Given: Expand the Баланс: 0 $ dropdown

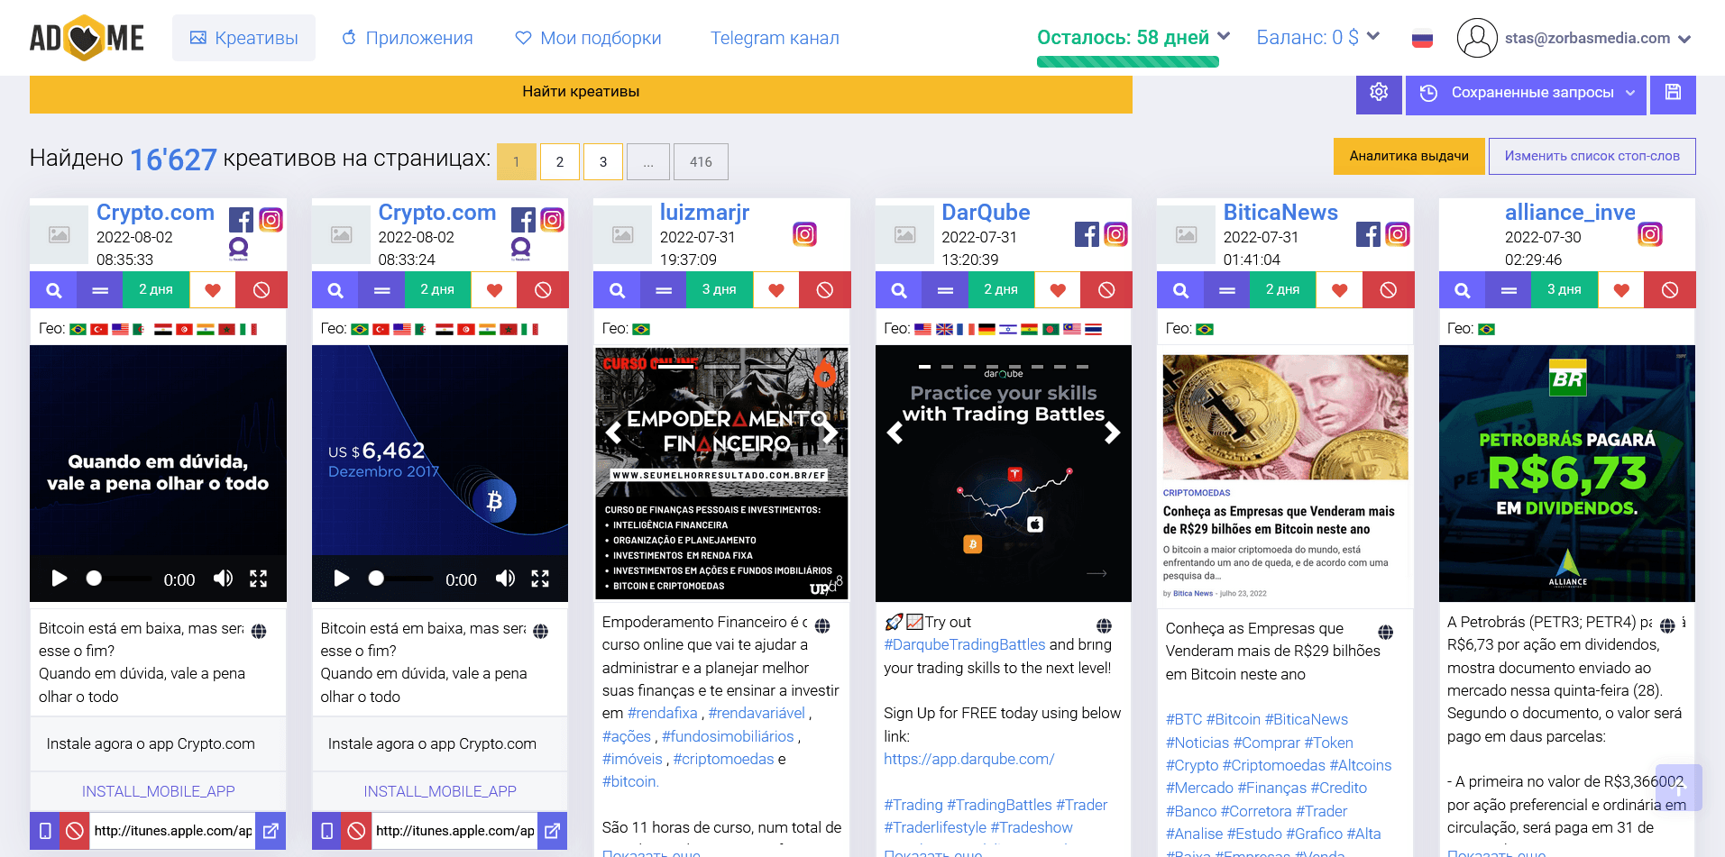Looking at the screenshot, I should [1318, 38].
